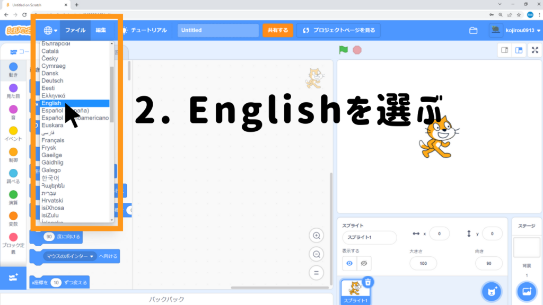Open your projects with the folder icon
543x305 pixels.
(x=474, y=30)
